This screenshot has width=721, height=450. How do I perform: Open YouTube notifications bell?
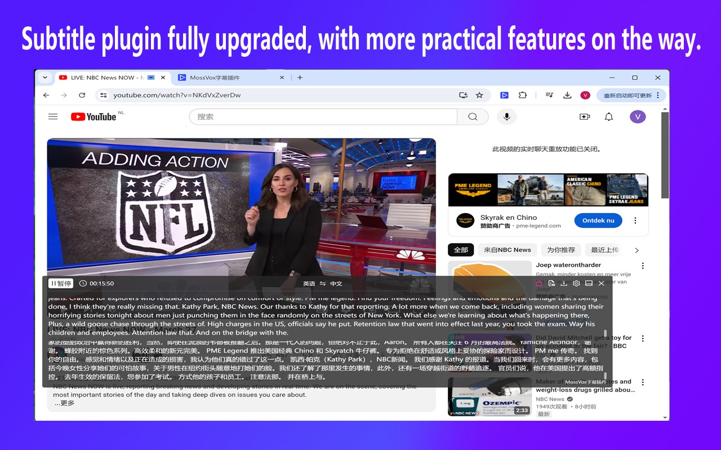[x=609, y=116]
